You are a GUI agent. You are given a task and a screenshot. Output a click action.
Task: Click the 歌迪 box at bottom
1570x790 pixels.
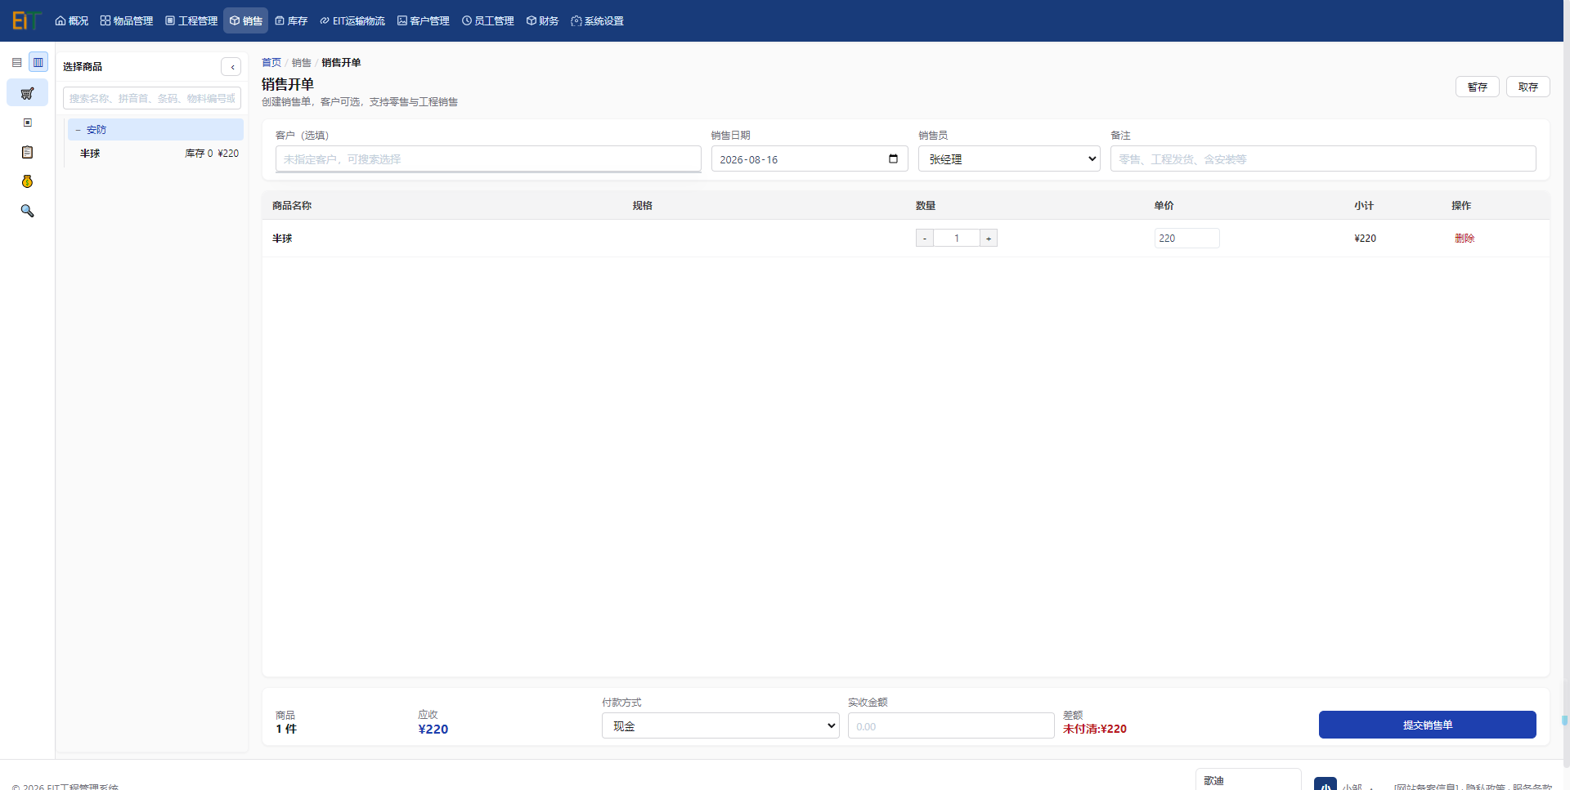[x=1248, y=779]
